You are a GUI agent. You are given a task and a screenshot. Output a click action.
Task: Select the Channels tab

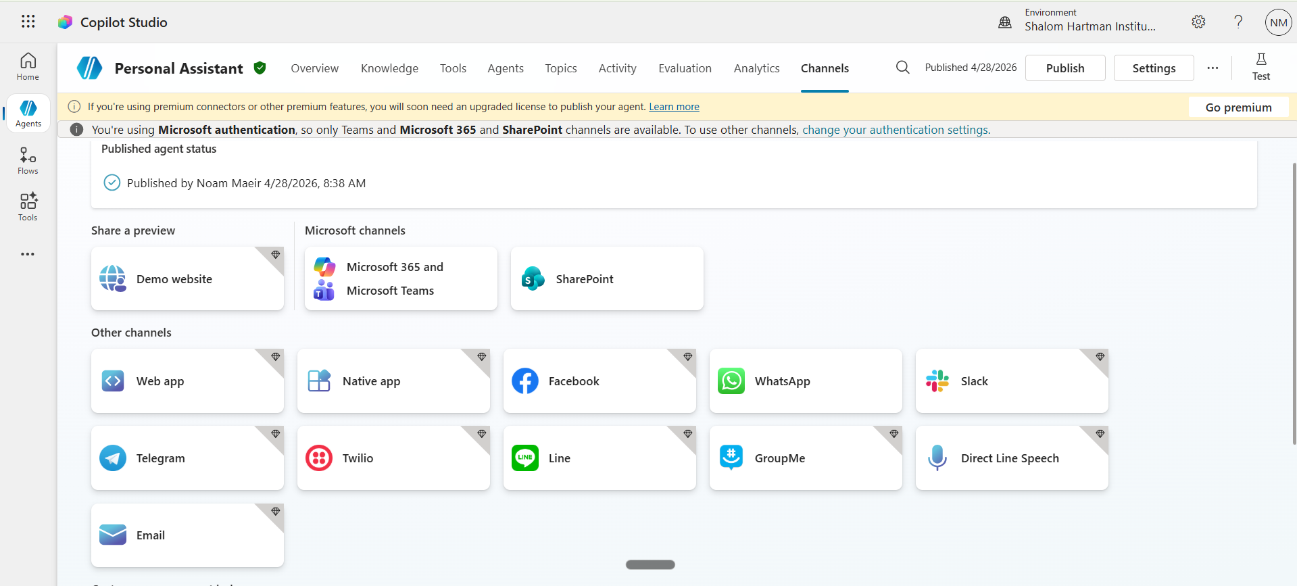click(825, 68)
